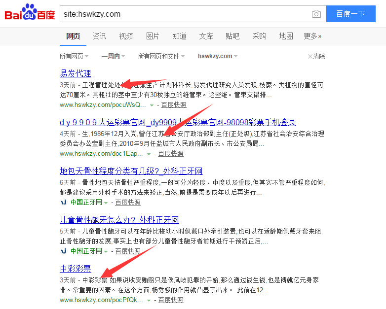Expand arrow beside www.hswkzy.com/pocuWsQ URL
The height and width of the screenshot is (309, 386).
(152, 105)
